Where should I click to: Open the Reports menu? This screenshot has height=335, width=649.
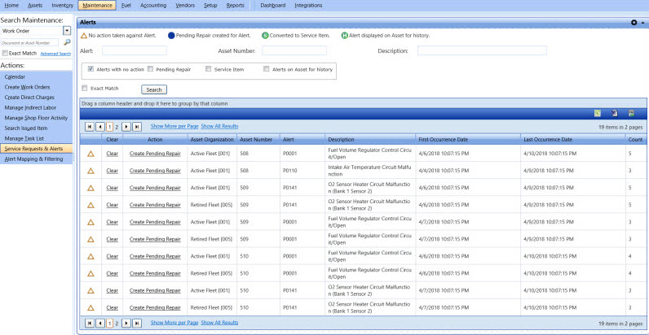tap(235, 6)
